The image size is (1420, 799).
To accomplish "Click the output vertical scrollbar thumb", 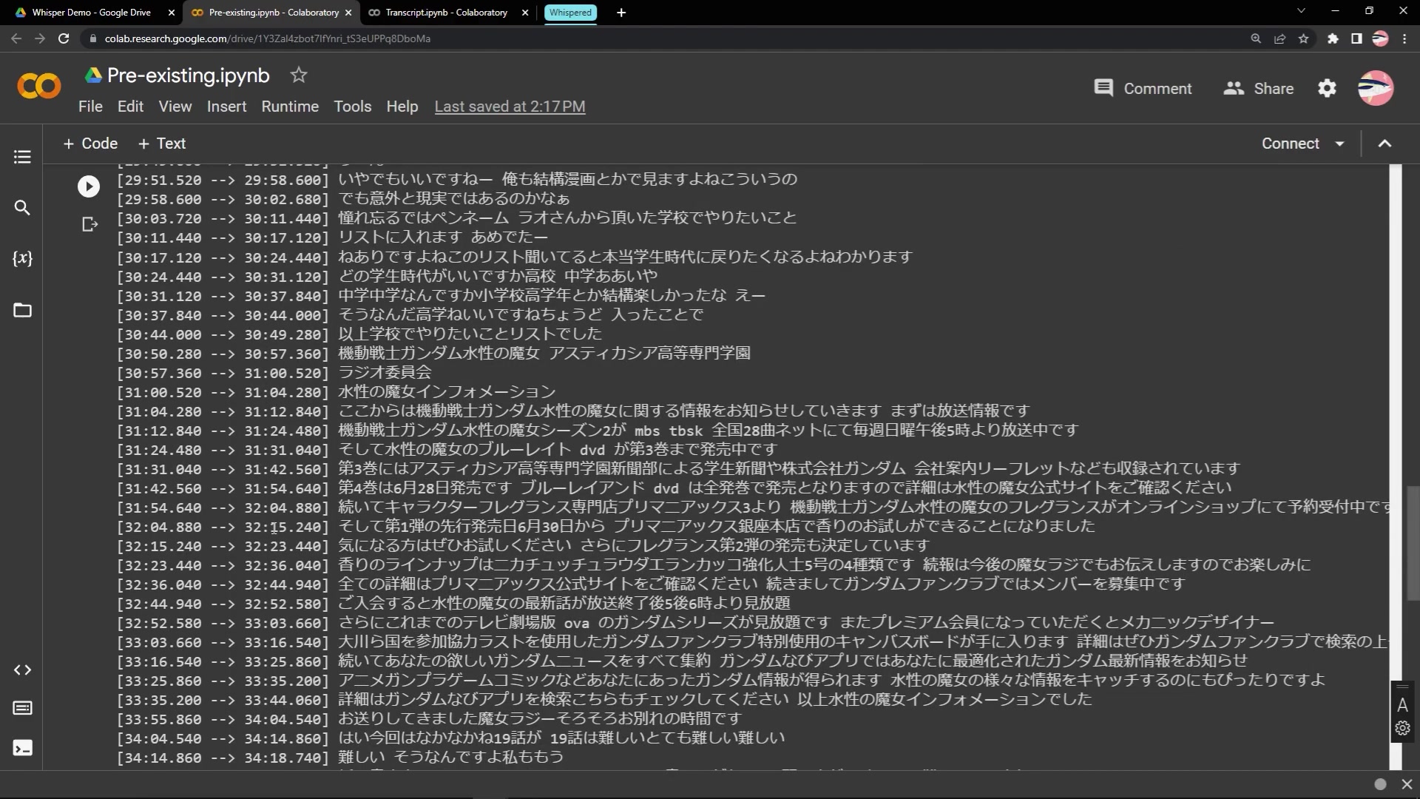I will click(1412, 544).
